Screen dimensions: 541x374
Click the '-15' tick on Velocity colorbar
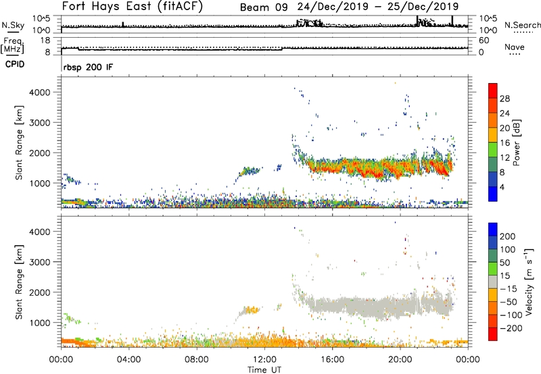pyautogui.click(x=508, y=289)
